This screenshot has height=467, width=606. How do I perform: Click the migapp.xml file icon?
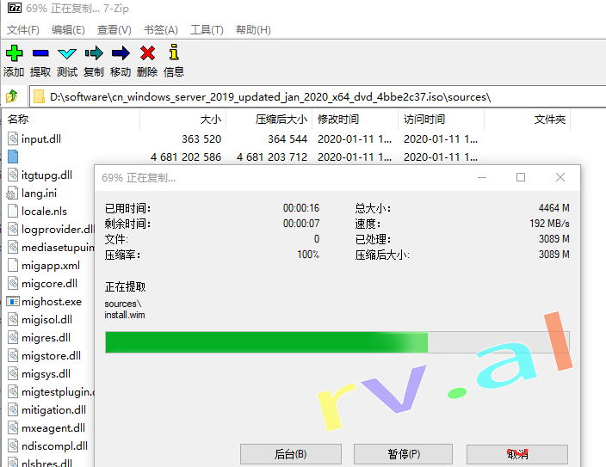pyautogui.click(x=13, y=265)
